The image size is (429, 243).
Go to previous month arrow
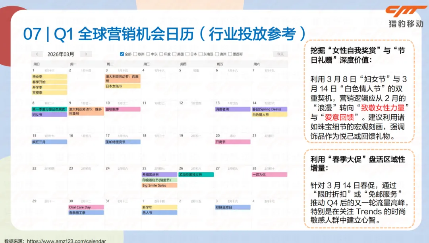[37, 54]
